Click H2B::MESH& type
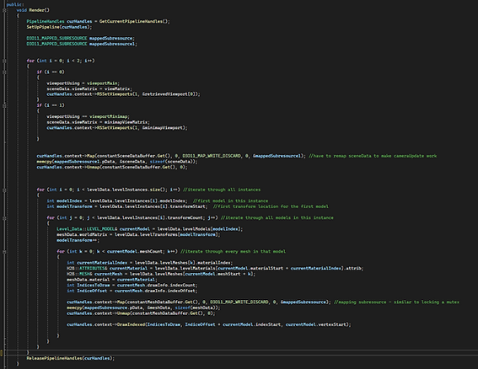This screenshot has height=369, width=478. [x=79, y=274]
